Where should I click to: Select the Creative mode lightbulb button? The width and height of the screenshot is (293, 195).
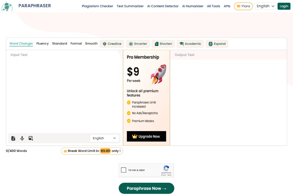pyautogui.click(x=112, y=44)
